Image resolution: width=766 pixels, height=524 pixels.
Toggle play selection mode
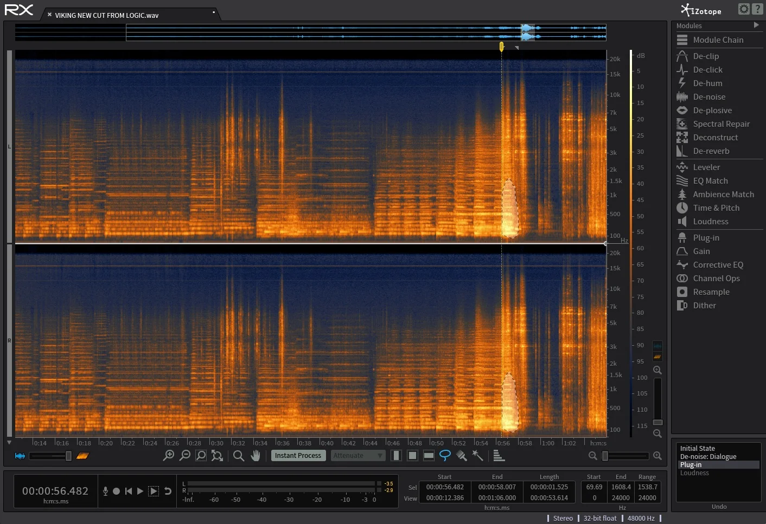[x=154, y=491]
